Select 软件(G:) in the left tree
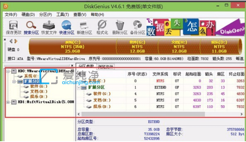 [39, 86]
